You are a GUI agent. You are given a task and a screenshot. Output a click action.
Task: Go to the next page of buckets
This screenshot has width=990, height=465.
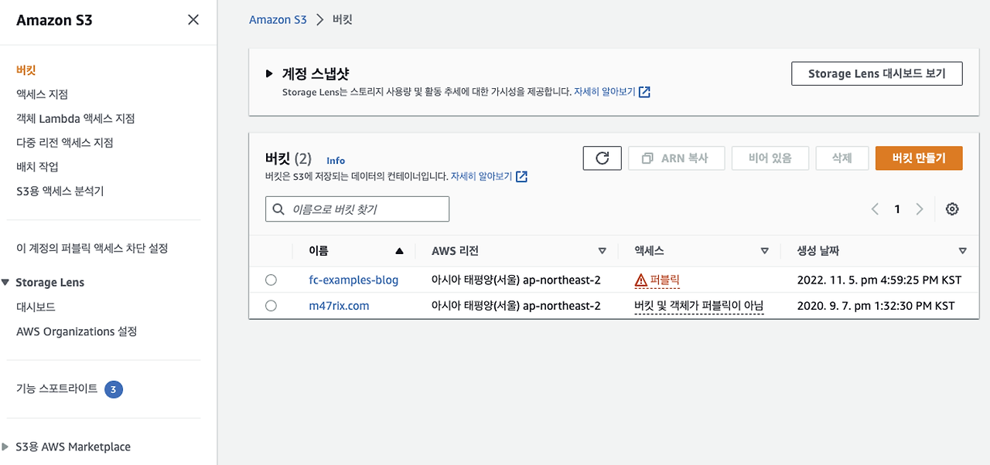tap(920, 209)
